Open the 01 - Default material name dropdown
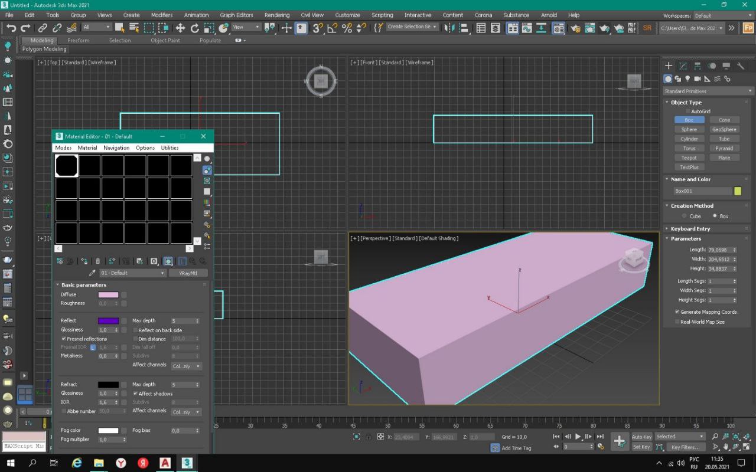 point(132,273)
